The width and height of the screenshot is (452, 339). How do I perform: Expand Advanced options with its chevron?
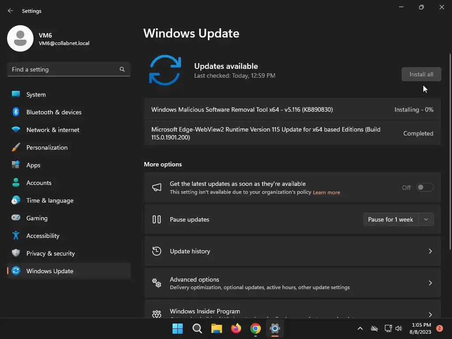coord(430,283)
